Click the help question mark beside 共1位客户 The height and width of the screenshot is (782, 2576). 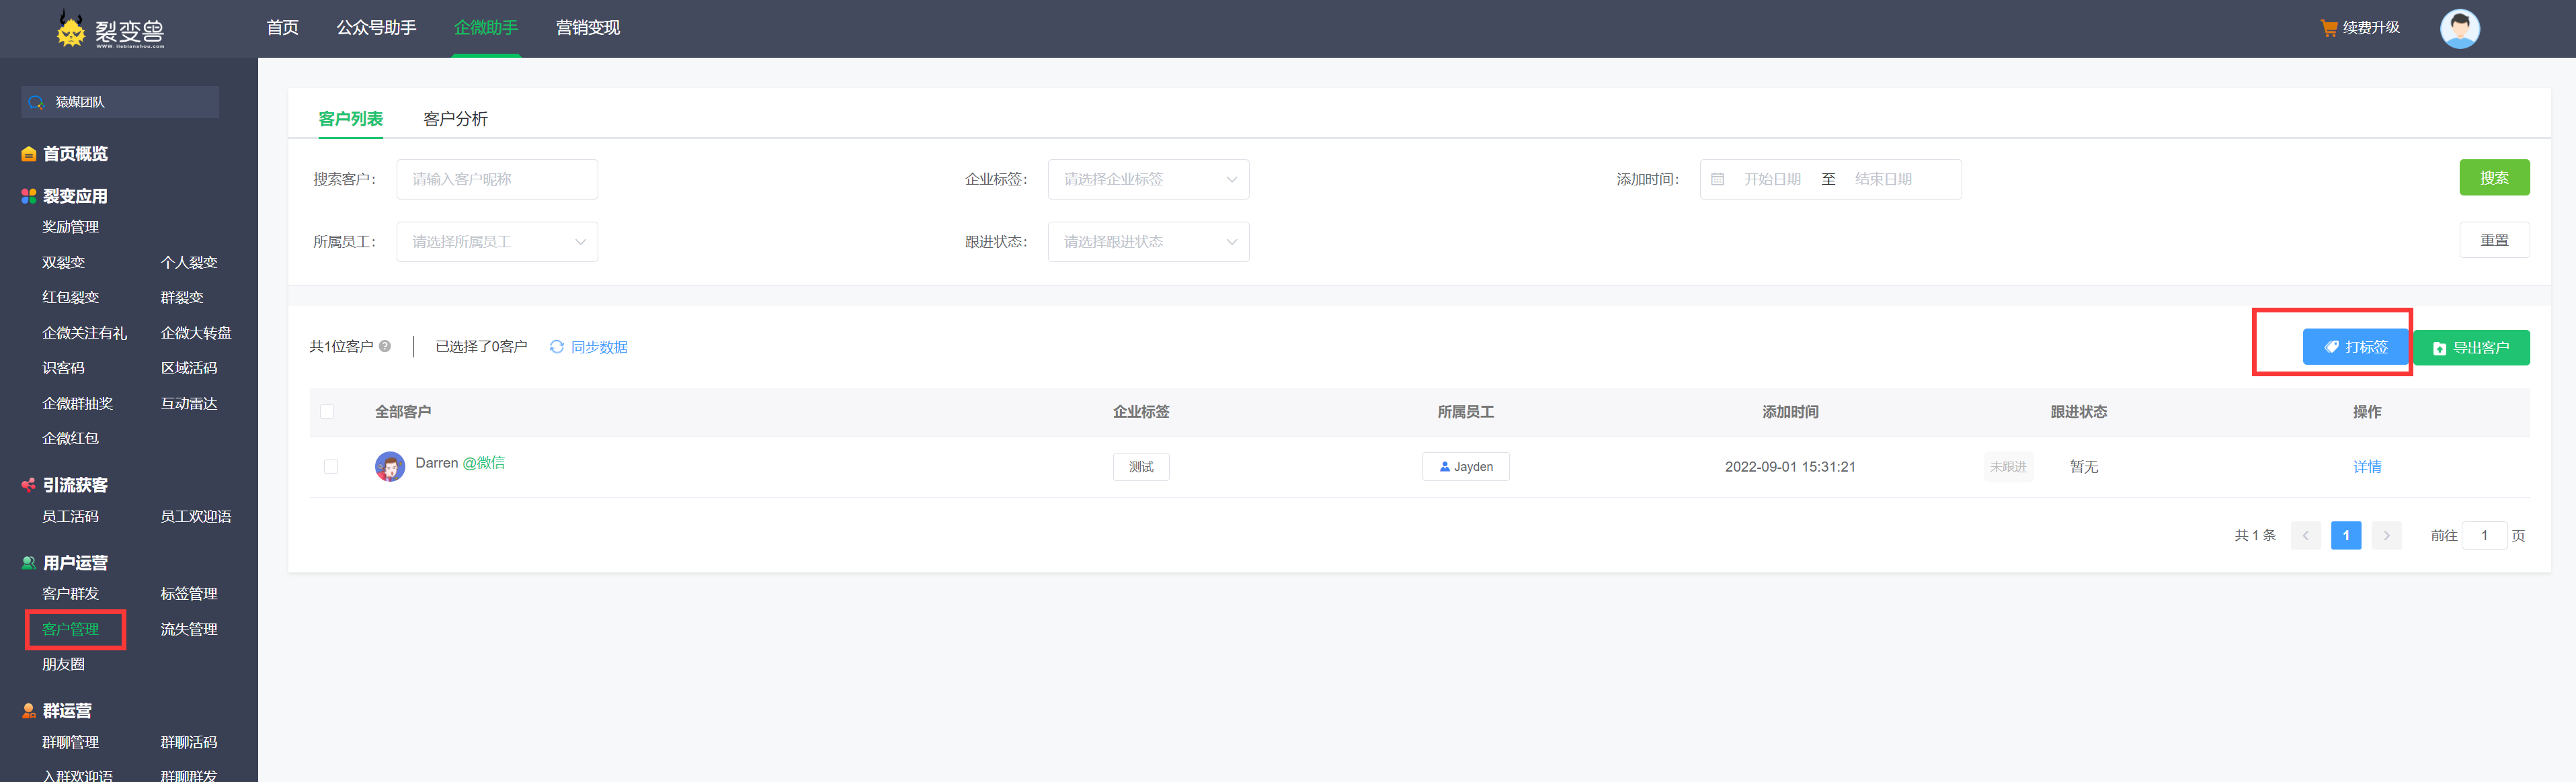385,346
